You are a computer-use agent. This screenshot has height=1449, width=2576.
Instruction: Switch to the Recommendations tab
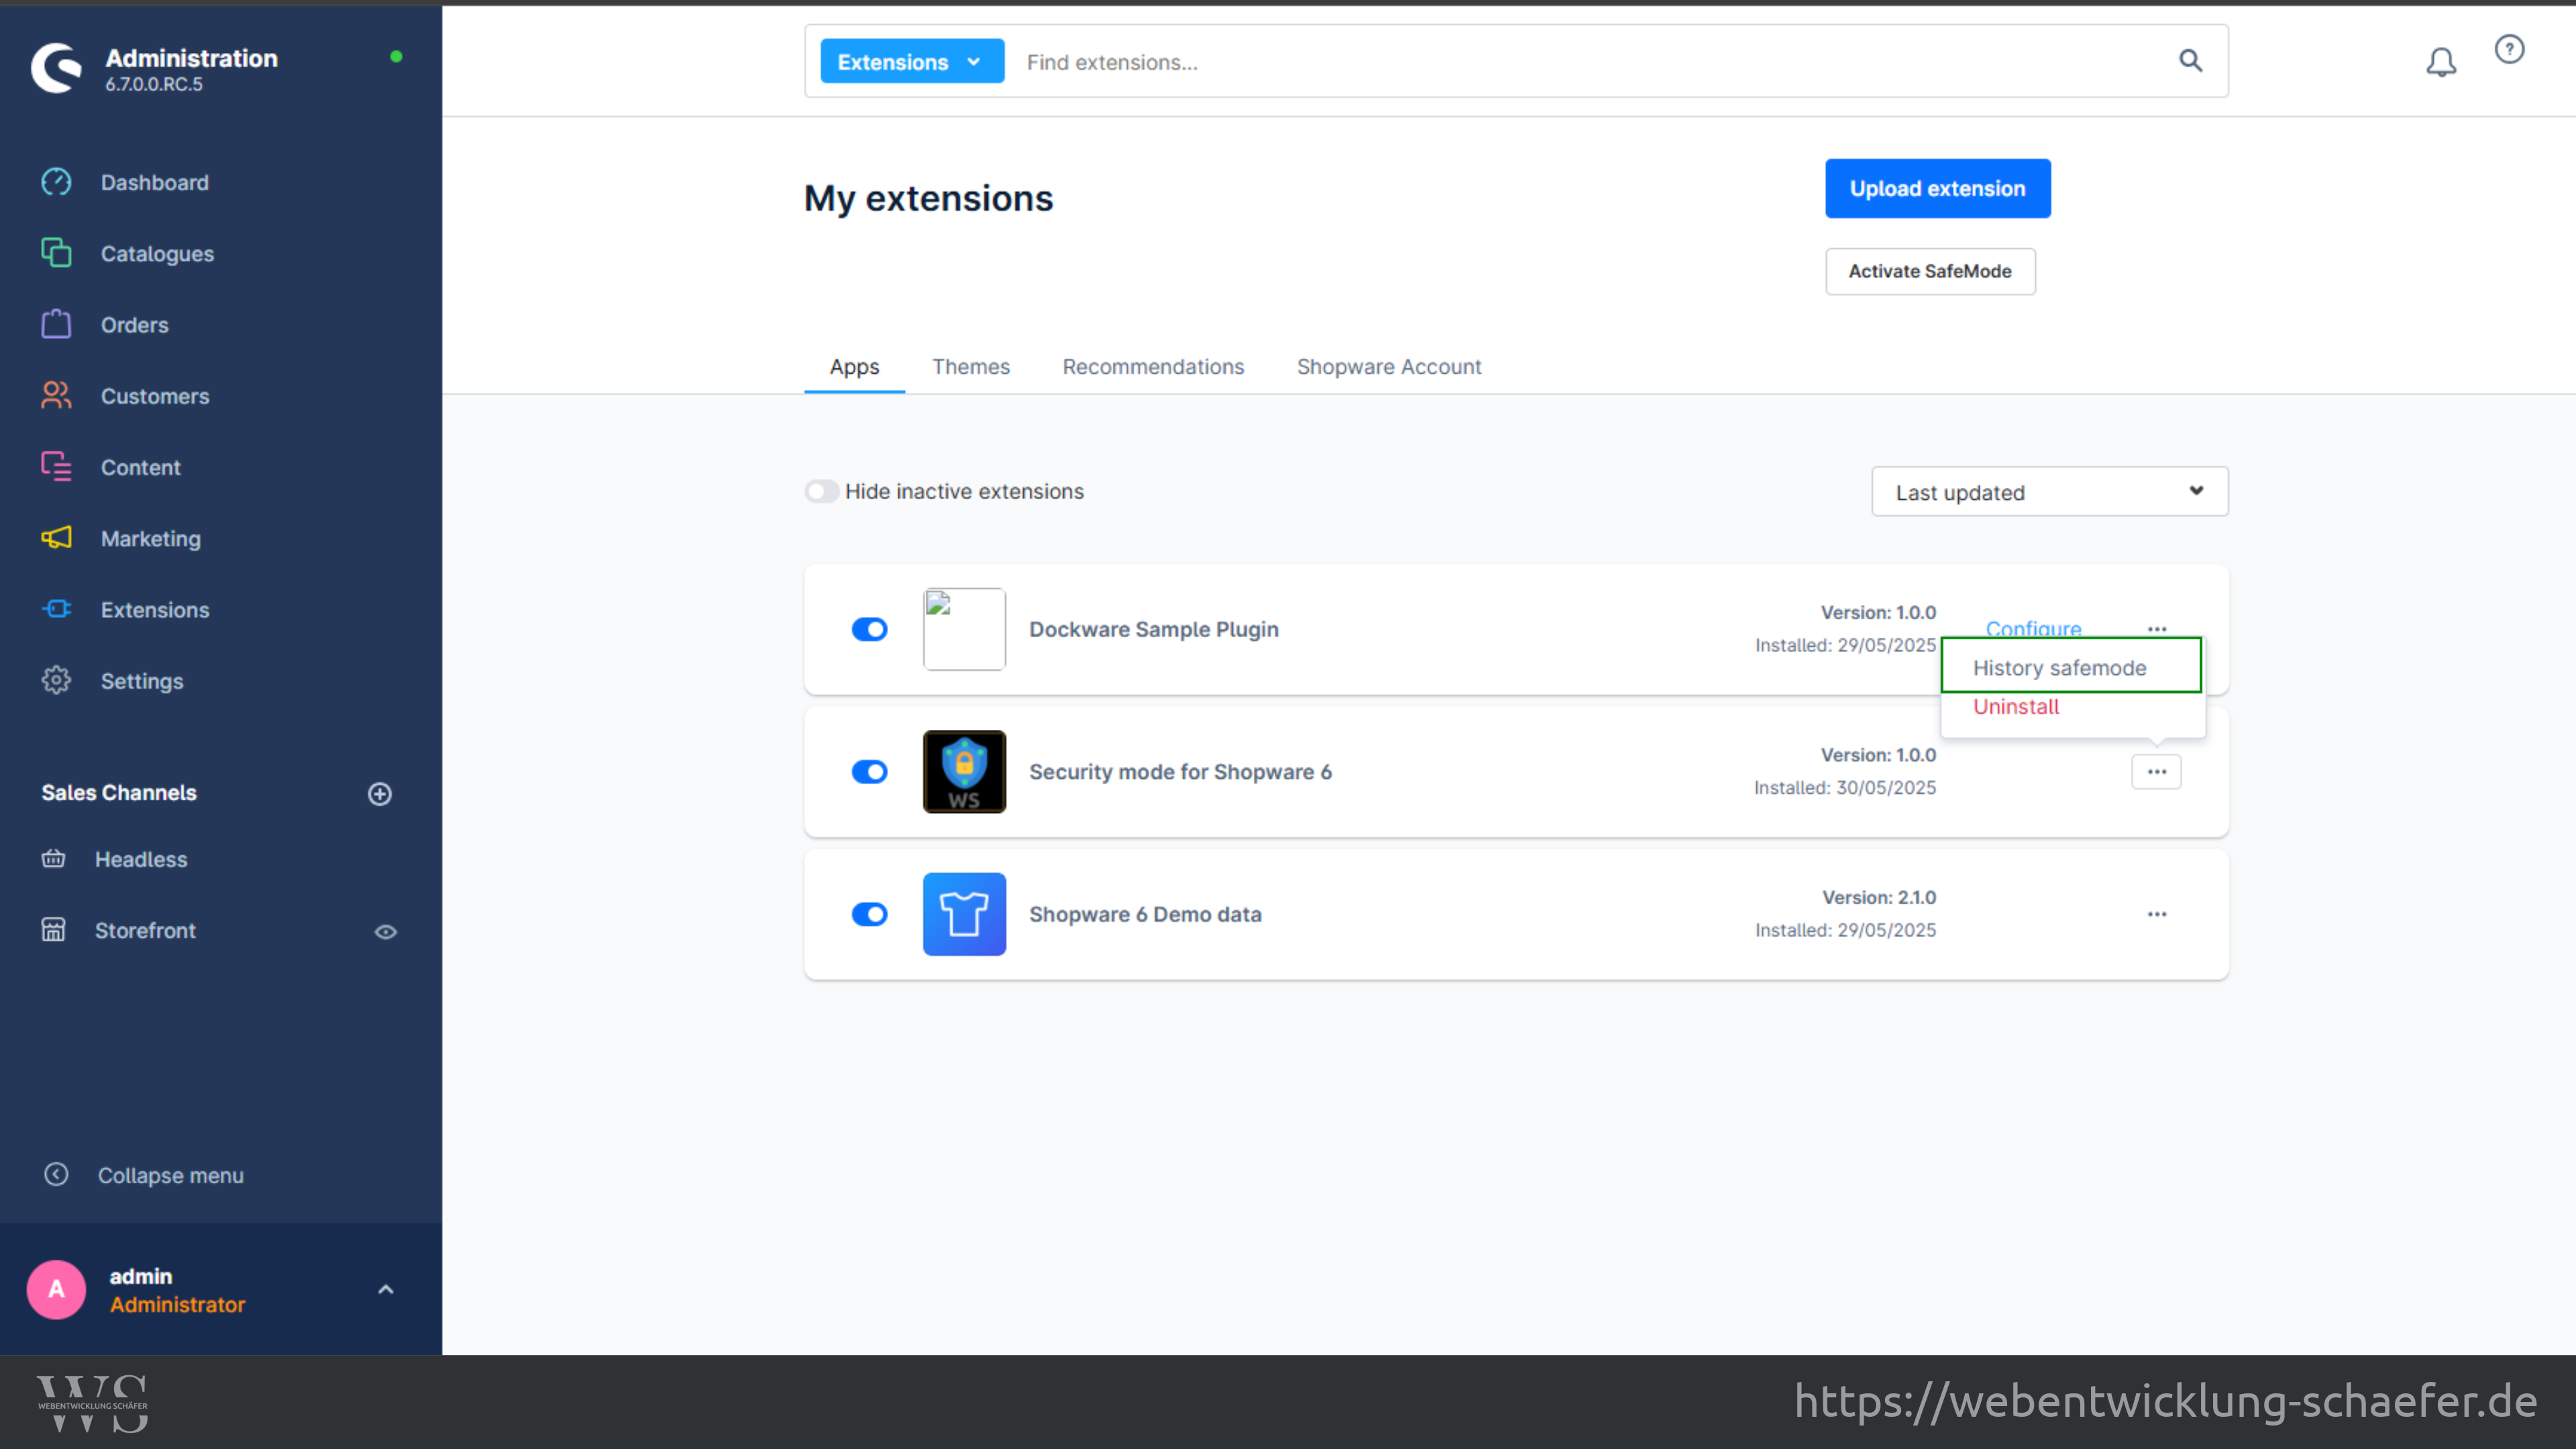click(1153, 366)
